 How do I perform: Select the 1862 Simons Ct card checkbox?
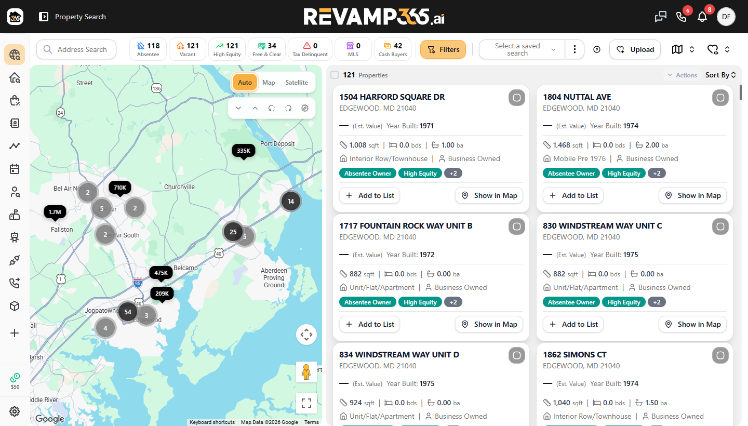click(x=720, y=355)
